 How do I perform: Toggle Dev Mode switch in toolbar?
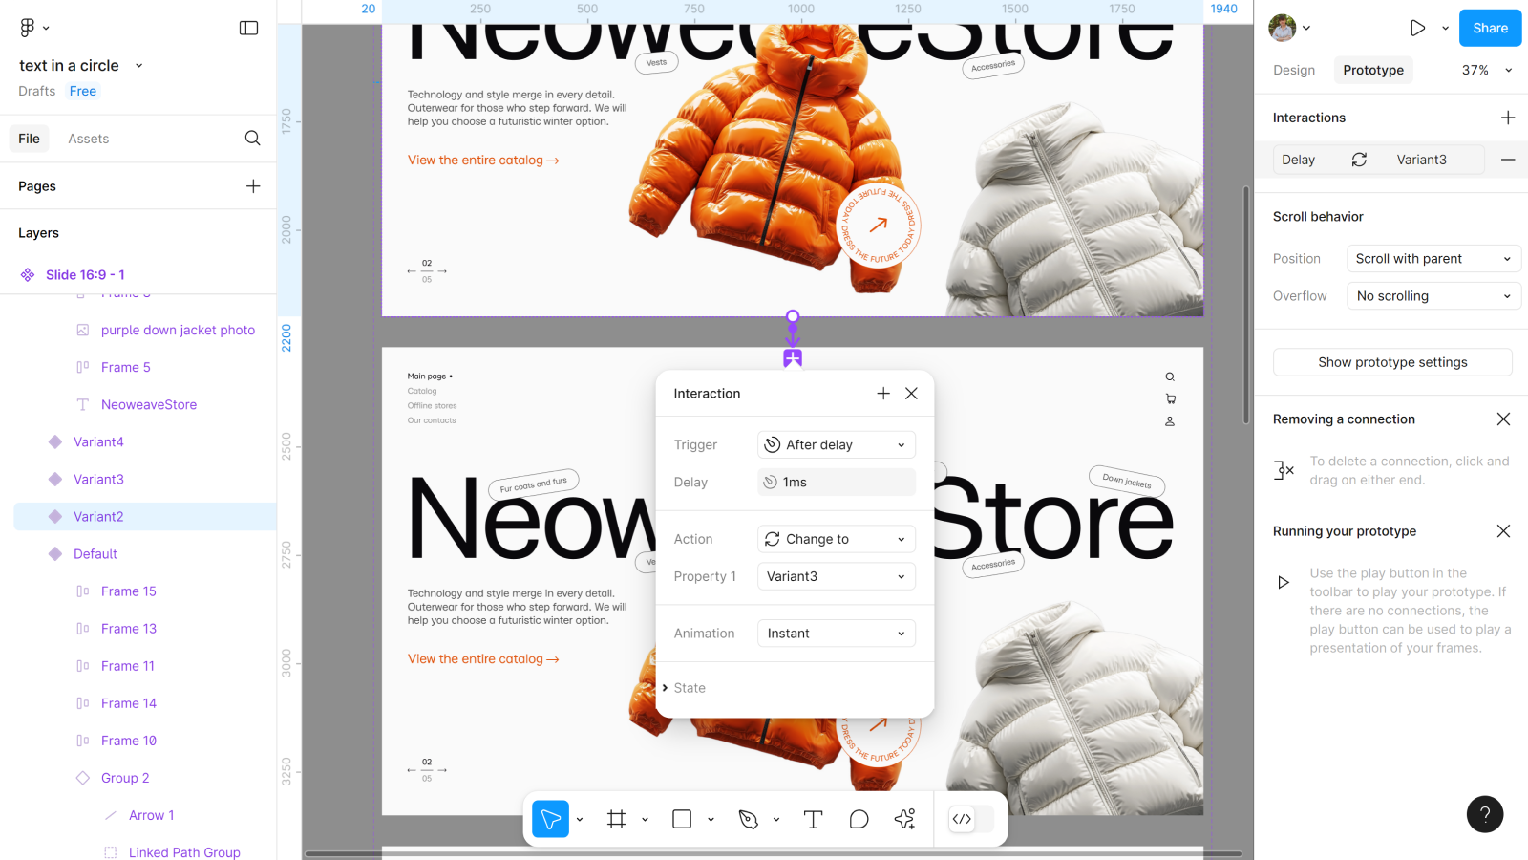pyautogui.click(x=970, y=819)
